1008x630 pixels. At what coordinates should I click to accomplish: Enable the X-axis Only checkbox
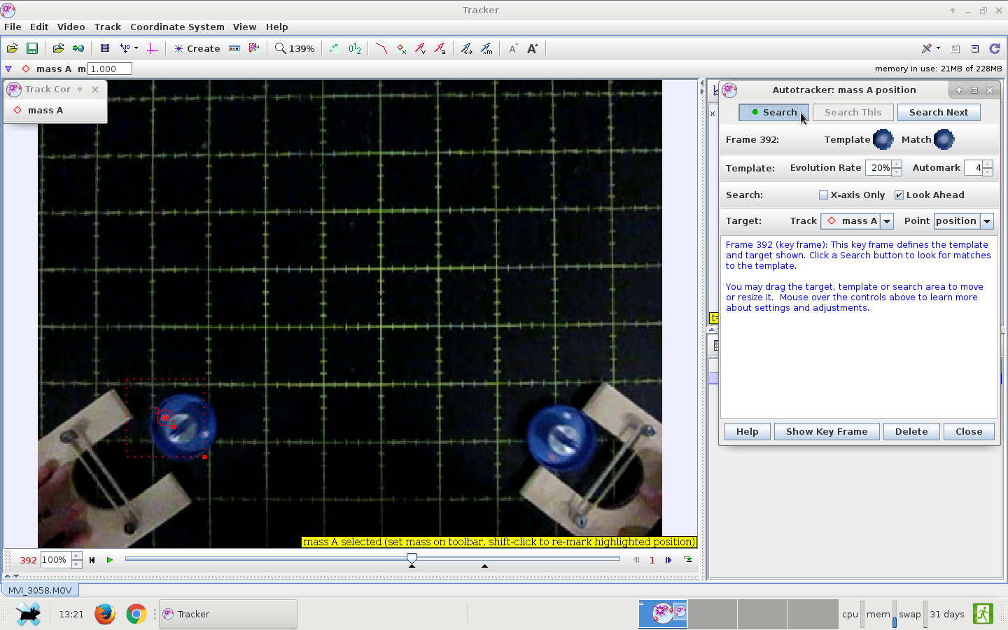[824, 195]
